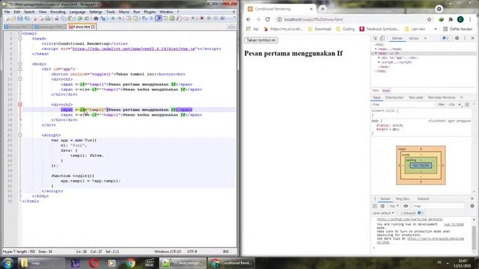The width and height of the screenshot is (479, 269).
Task: Collapse the script fold marker at line 21
Action: (x=20, y=135)
